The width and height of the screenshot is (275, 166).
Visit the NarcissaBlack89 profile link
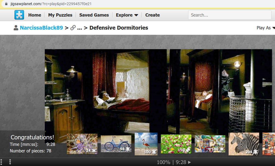coord(42,28)
